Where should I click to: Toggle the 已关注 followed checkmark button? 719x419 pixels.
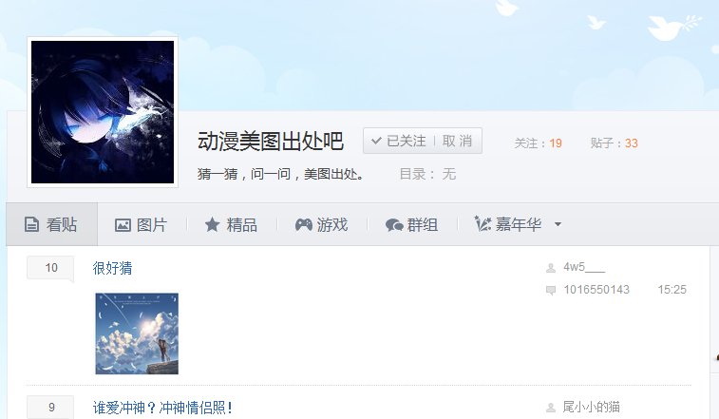point(399,141)
